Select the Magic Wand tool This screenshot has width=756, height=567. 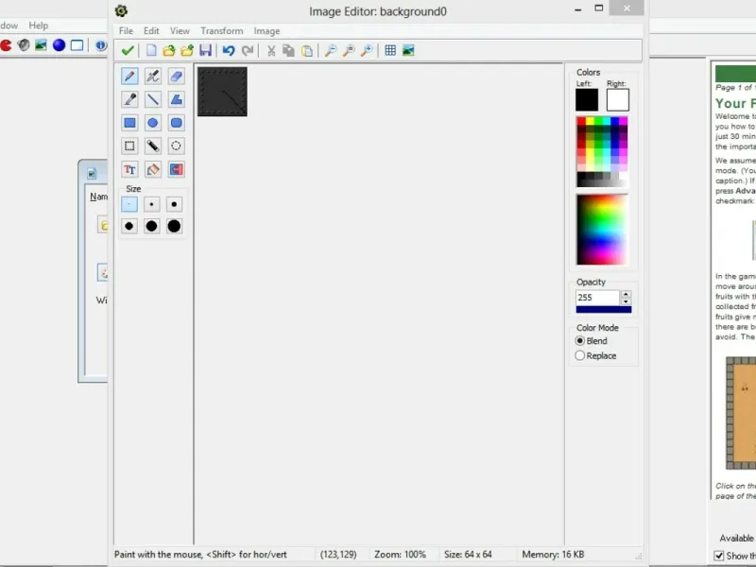click(153, 146)
